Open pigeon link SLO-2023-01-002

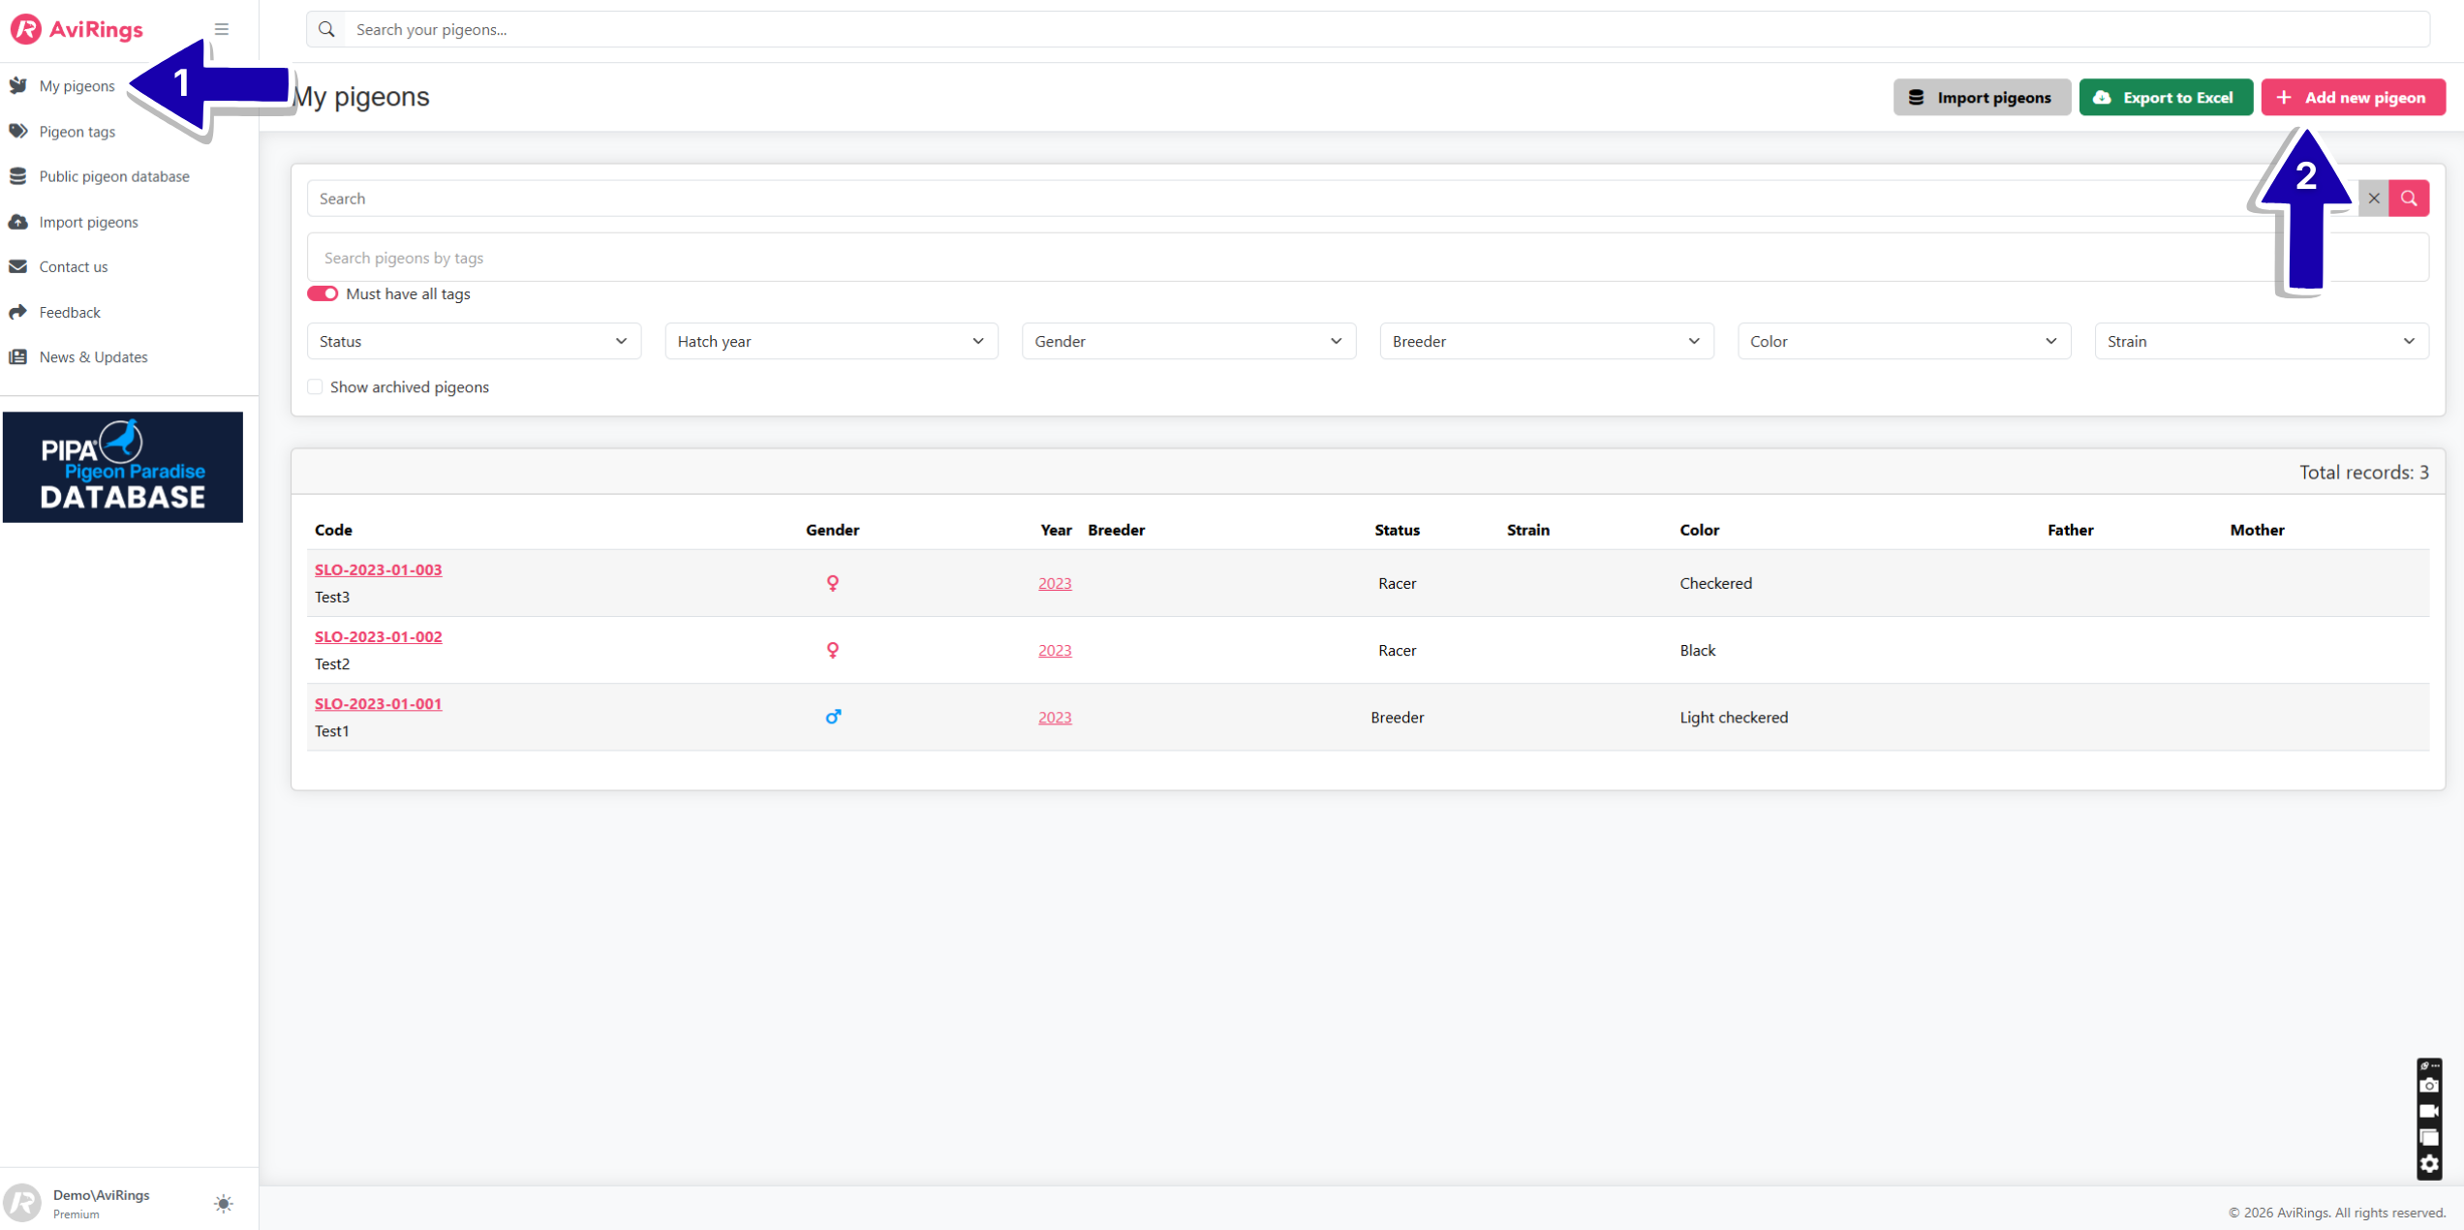coord(378,636)
